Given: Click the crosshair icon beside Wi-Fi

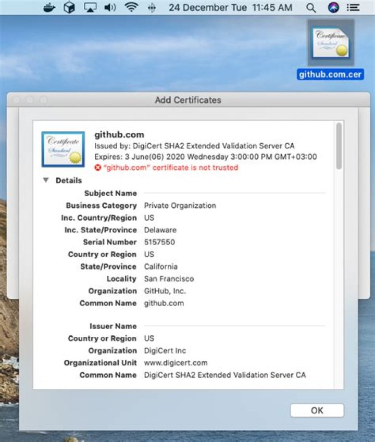Looking at the screenshot, I should coord(152,8).
